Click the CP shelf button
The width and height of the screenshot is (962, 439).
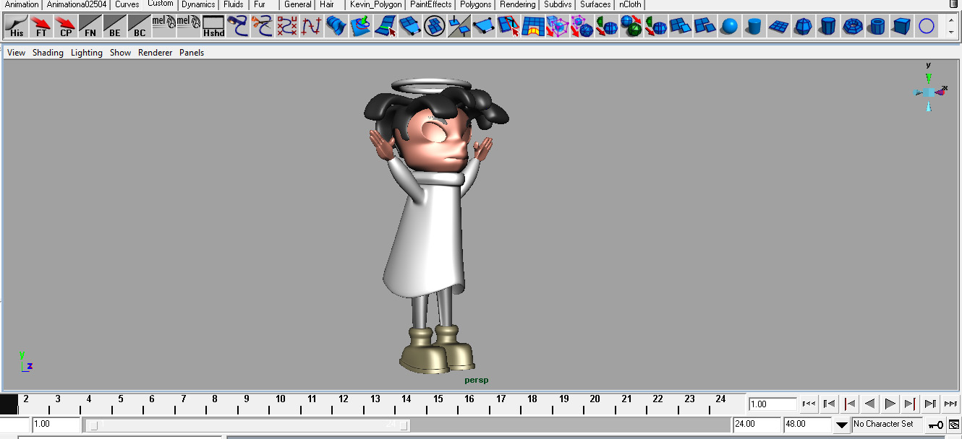[x=66, y=27]
